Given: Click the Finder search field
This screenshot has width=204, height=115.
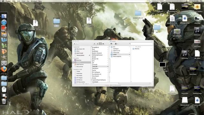Looking at the screenshot, I should coord(141,44).
